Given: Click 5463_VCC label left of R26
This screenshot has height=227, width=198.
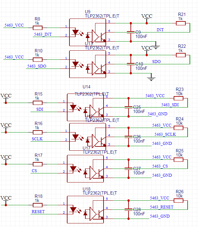Looking at the screenshot, I should (x=159, y=198).
